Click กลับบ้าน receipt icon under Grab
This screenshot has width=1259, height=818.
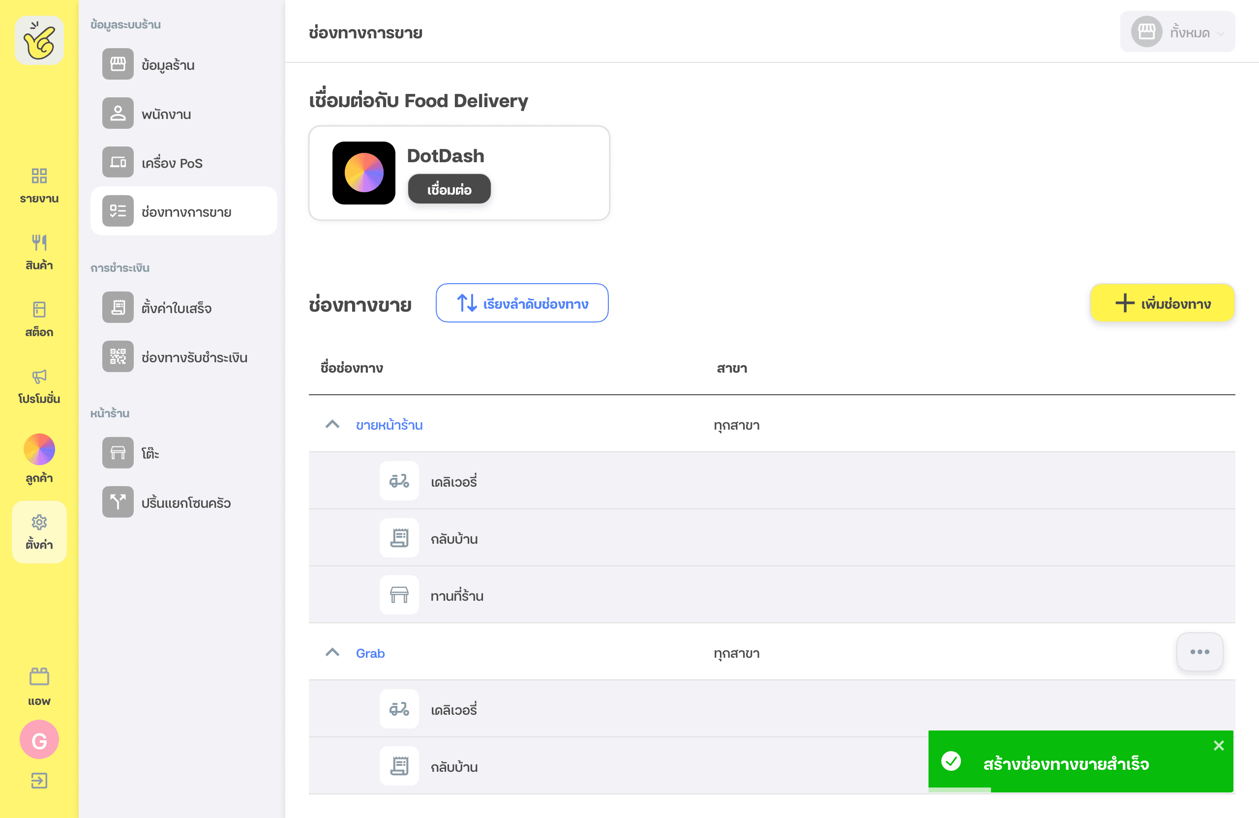click(399, 766)
